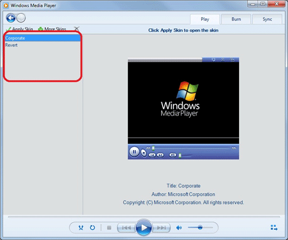Adjust the volume slider handle

point(200,227)
